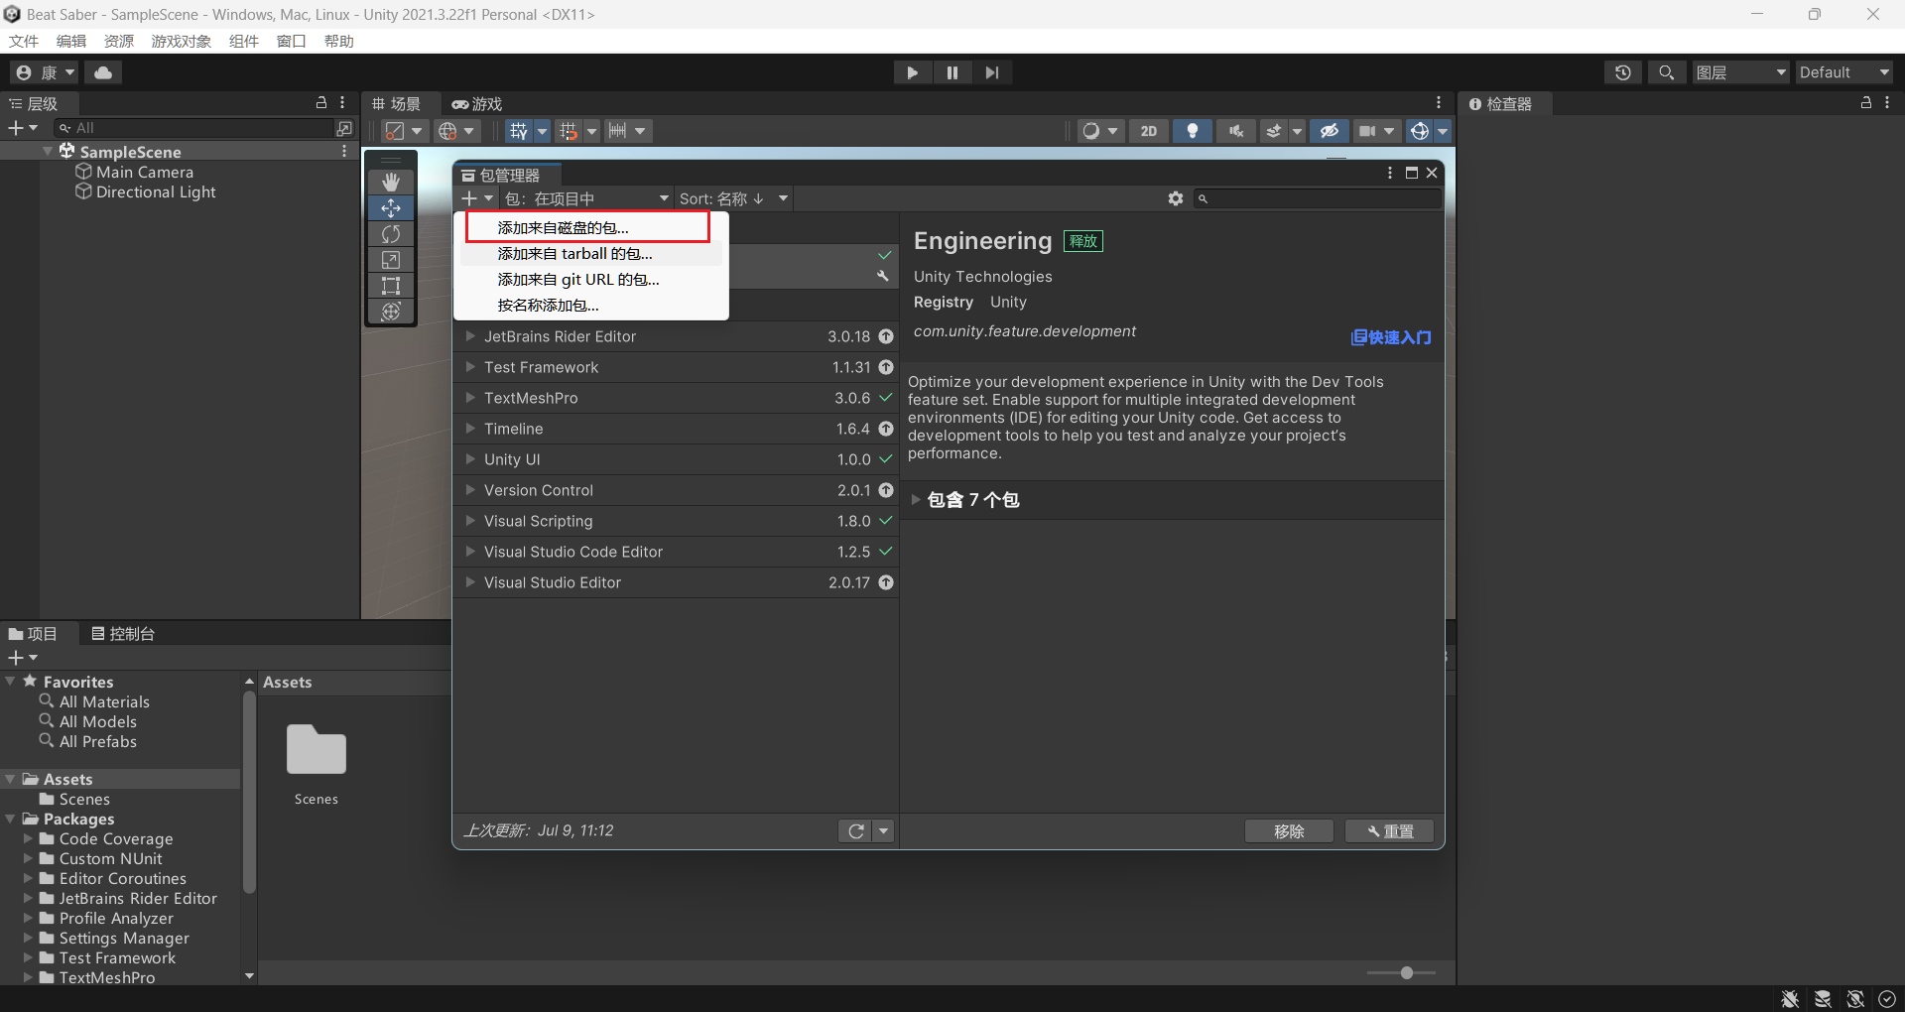Choose 添加来自磁盘的包 menu entry
Screen dimensions: 1905x1012
[x=592, y=227]
